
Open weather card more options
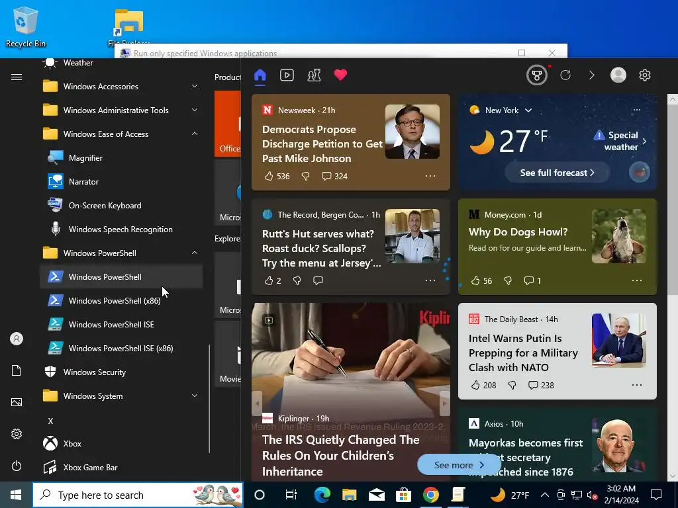point(637,110)
